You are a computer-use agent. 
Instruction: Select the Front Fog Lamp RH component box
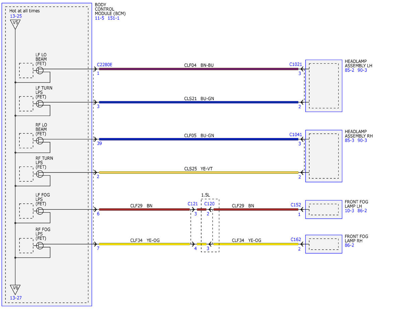point(324,244)
